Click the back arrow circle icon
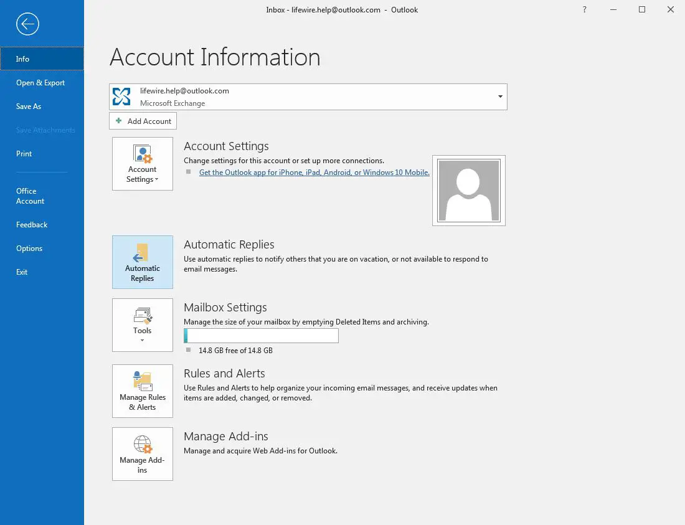Image resolution: width=685 pixels, height=525 pixels. (x=28, y=24)
